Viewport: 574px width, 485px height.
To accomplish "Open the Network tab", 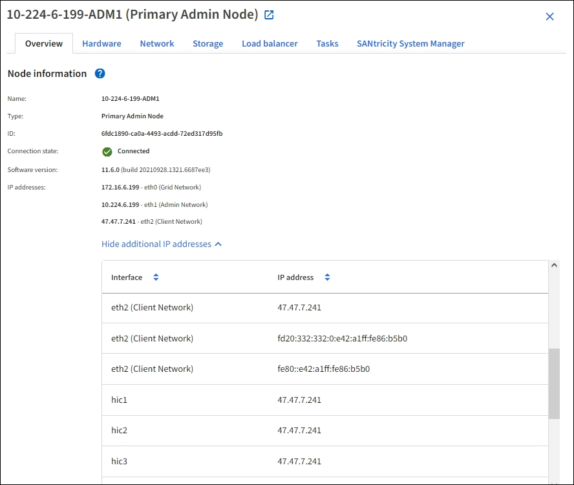I will (157, 44).
